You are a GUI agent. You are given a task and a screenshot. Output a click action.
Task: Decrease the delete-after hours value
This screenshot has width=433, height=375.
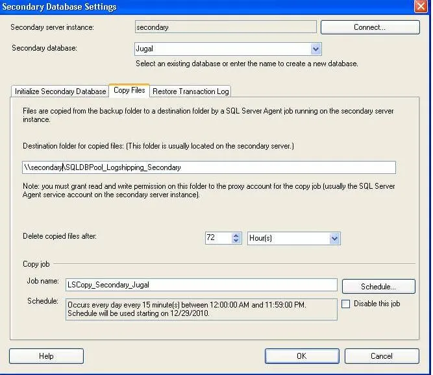[236, 241]
